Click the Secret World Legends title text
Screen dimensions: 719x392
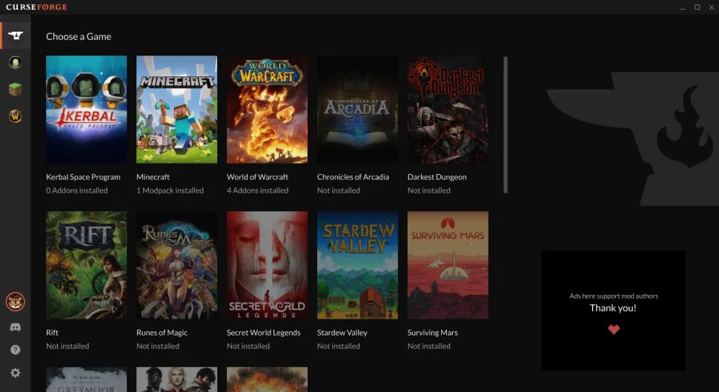[x=263, y=333]
